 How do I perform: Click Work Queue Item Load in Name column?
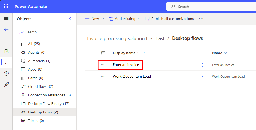(228, 77)
